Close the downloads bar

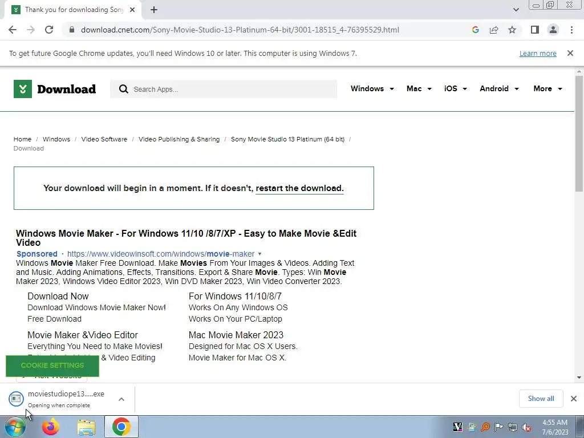point(574,399)
